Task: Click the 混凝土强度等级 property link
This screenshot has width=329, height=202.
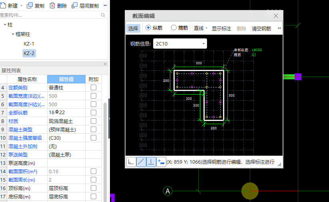Action: pyautogui.click(x=25, y=138)
